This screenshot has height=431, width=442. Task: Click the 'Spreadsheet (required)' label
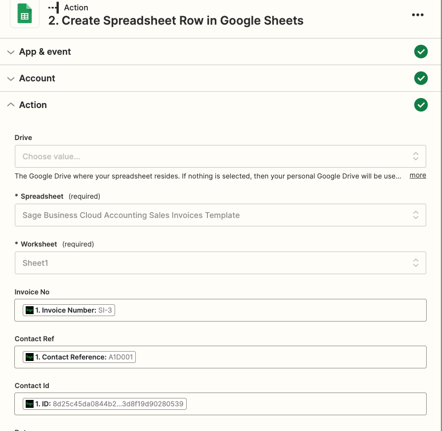point(57,196)
